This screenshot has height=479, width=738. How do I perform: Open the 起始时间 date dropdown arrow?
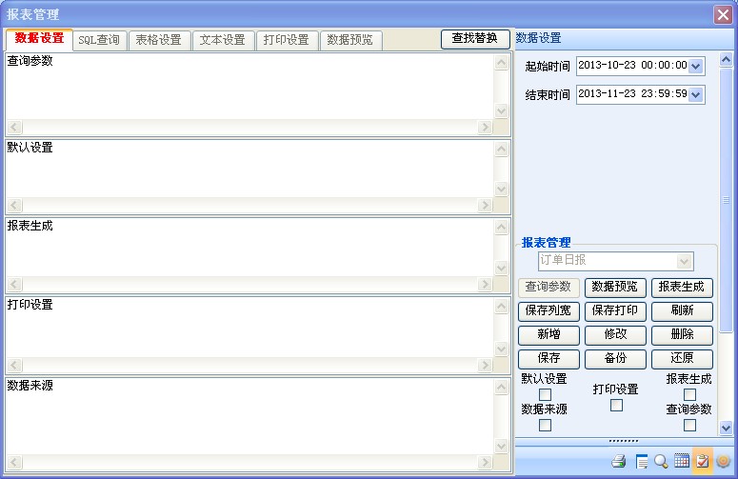pyautogui.click(x=696, y=67)
